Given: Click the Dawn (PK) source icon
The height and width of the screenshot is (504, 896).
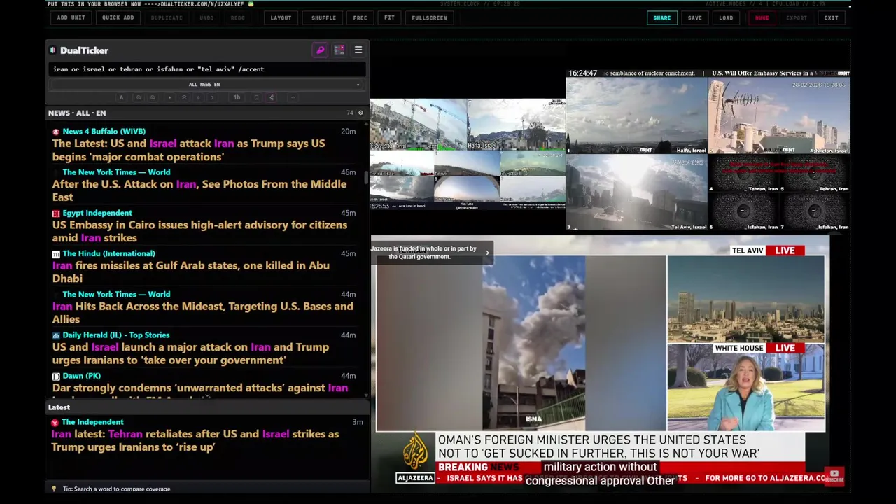Looking at the screenshot, I should tap(55, 376).
